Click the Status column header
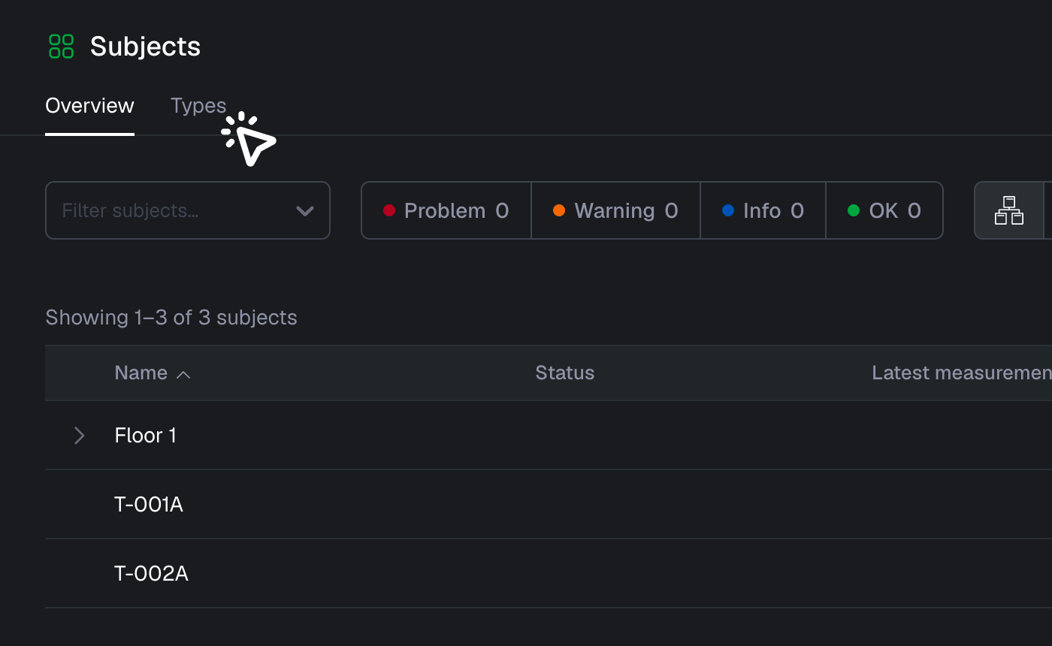Viewport: 1052px width, 646px height. (x=564, y=373)
